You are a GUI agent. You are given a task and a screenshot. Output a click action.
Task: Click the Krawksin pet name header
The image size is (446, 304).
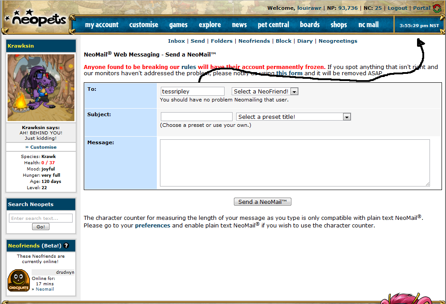point(21,46)
